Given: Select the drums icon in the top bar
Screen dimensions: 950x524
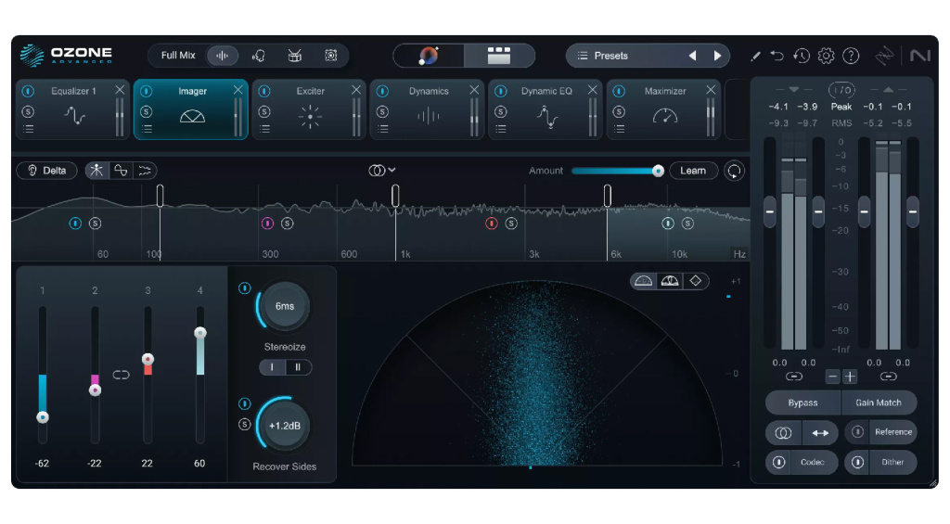Looking at the screenshot, I should tap(294, 56).
